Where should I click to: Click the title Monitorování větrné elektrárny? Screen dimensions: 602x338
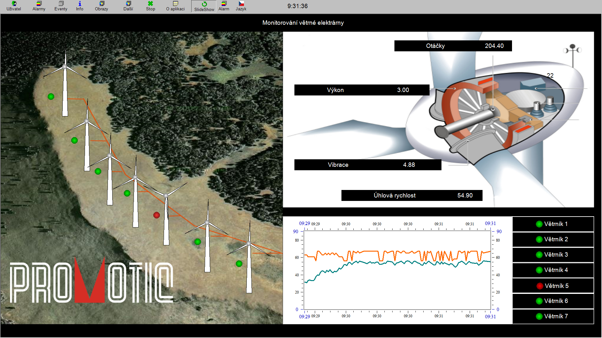(303, 23)
